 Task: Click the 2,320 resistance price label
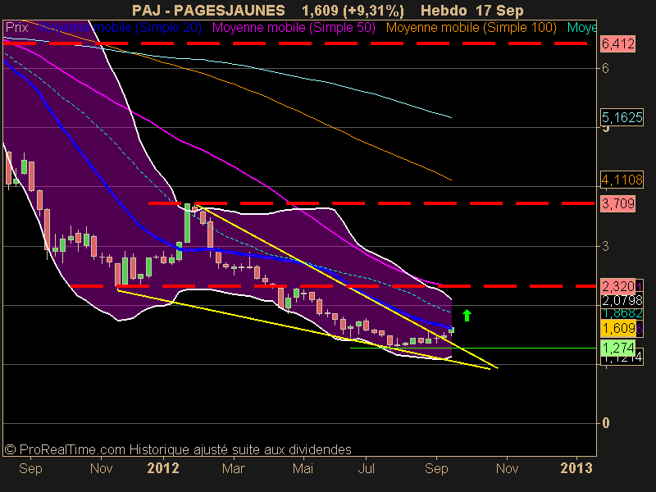coord(618,286)
